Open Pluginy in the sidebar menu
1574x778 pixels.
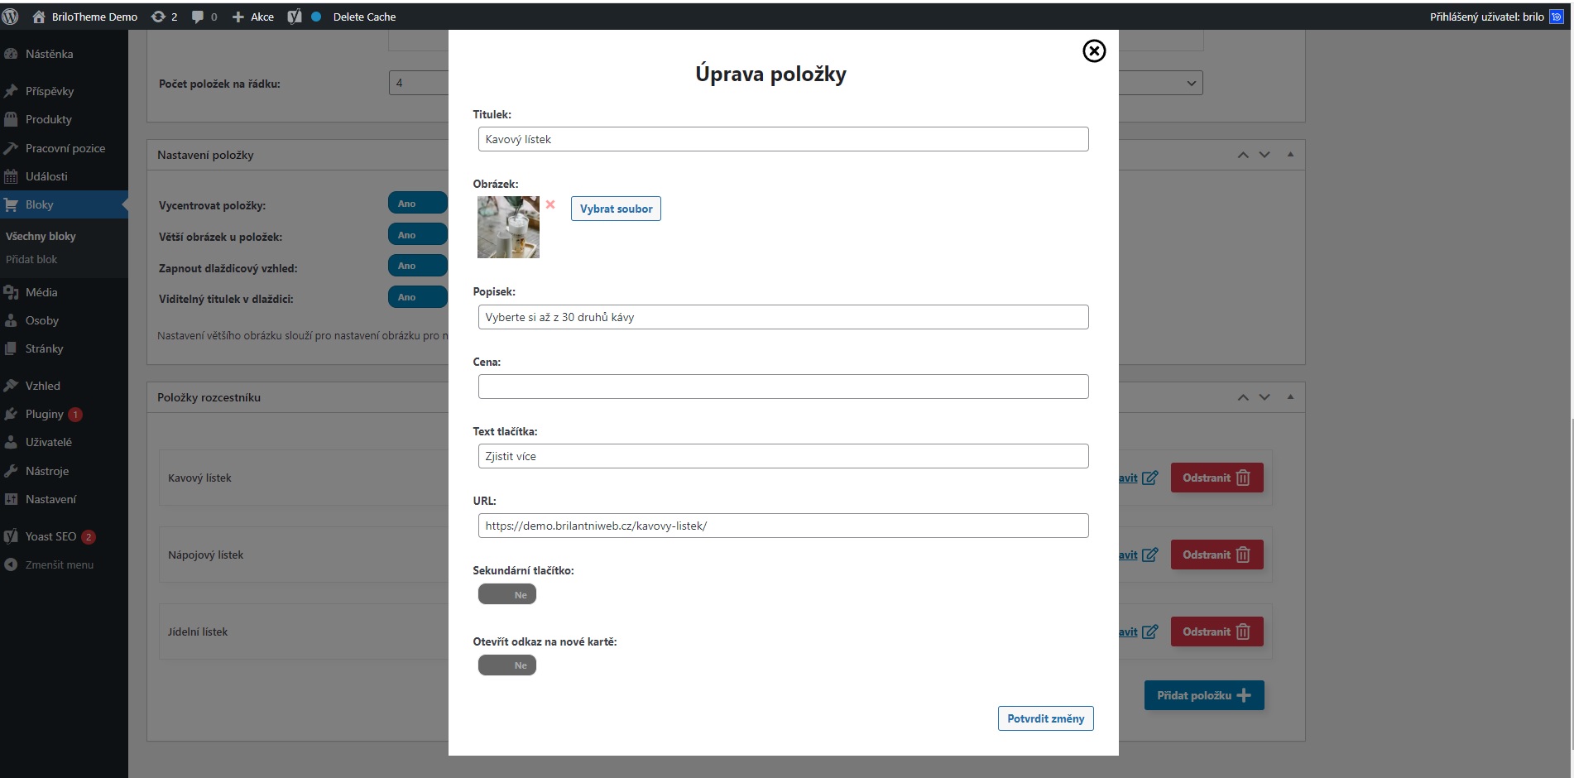[45, 414]
